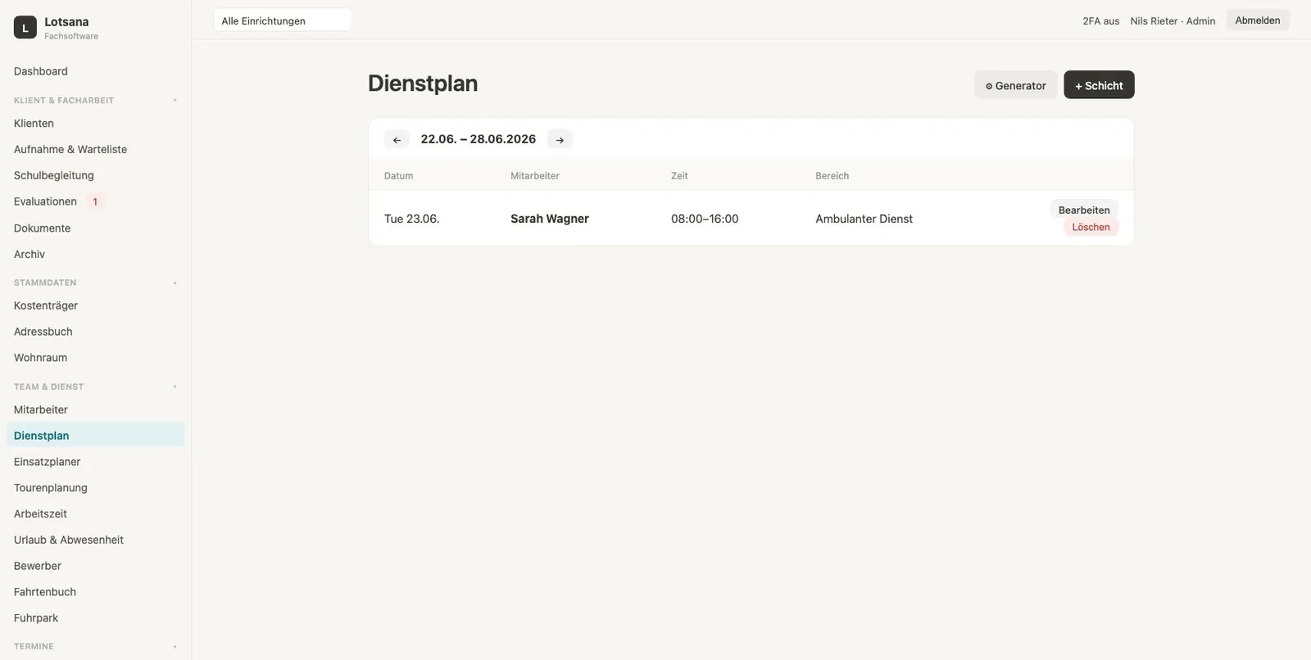This screenshot has height=660, width=1311.
Task: Click the Datum column header
Action: 398,176
